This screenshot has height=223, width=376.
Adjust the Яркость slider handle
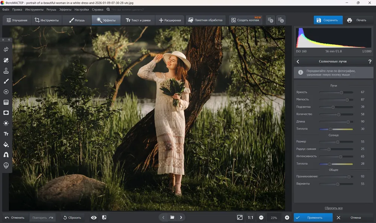tap(341, 92)
